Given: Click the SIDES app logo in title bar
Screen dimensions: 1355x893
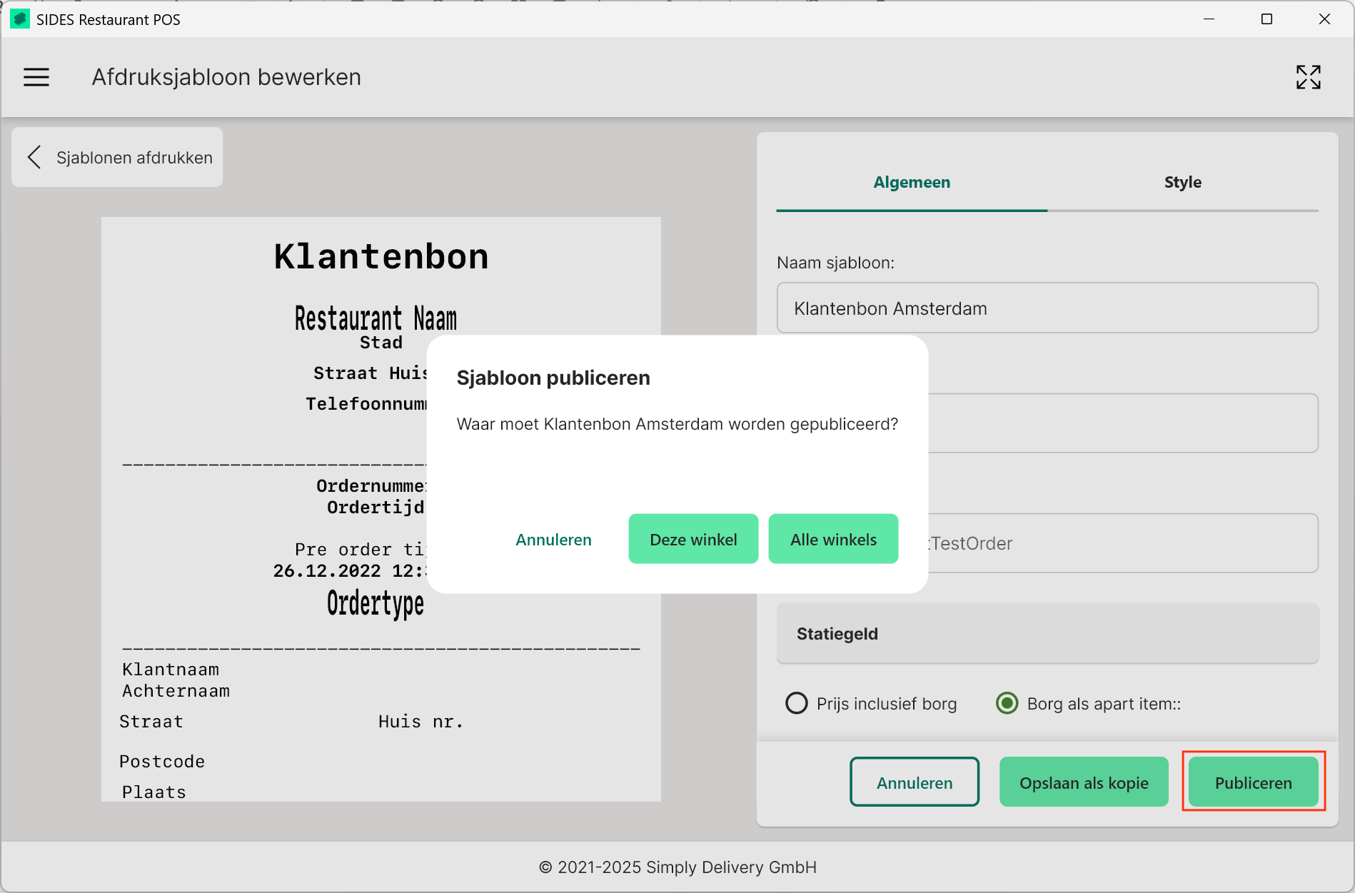Looking at the screenshot, I should pyautogui.click(x=19, y=19).
